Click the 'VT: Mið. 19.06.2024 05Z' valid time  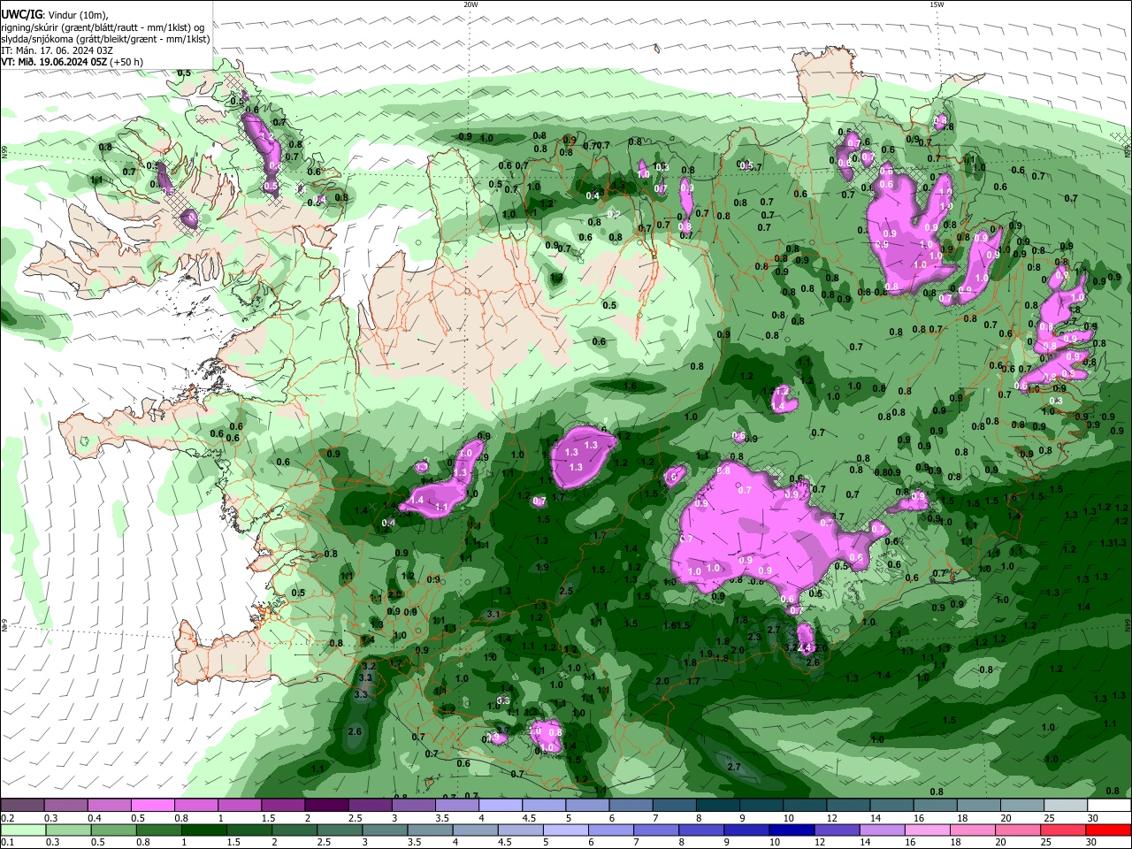53,62
